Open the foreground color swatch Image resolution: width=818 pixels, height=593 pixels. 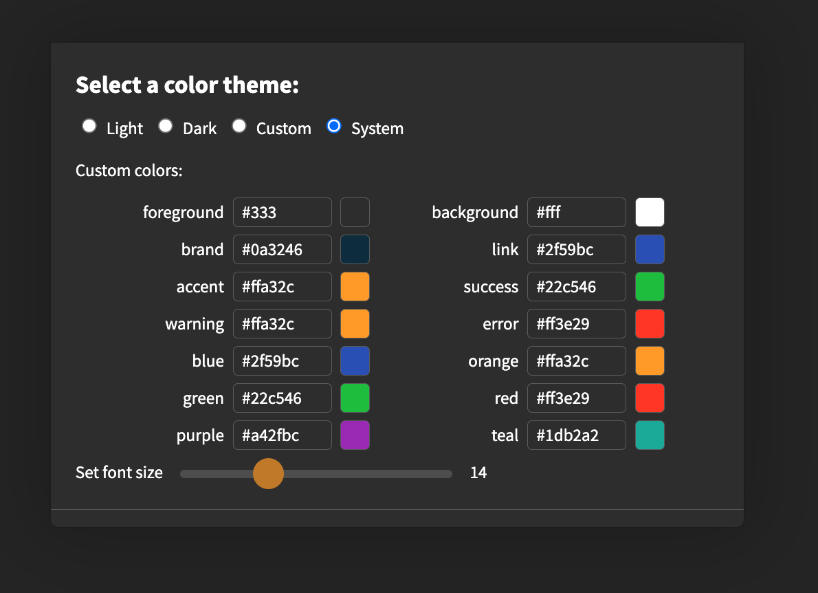click(x=355, y=213)
